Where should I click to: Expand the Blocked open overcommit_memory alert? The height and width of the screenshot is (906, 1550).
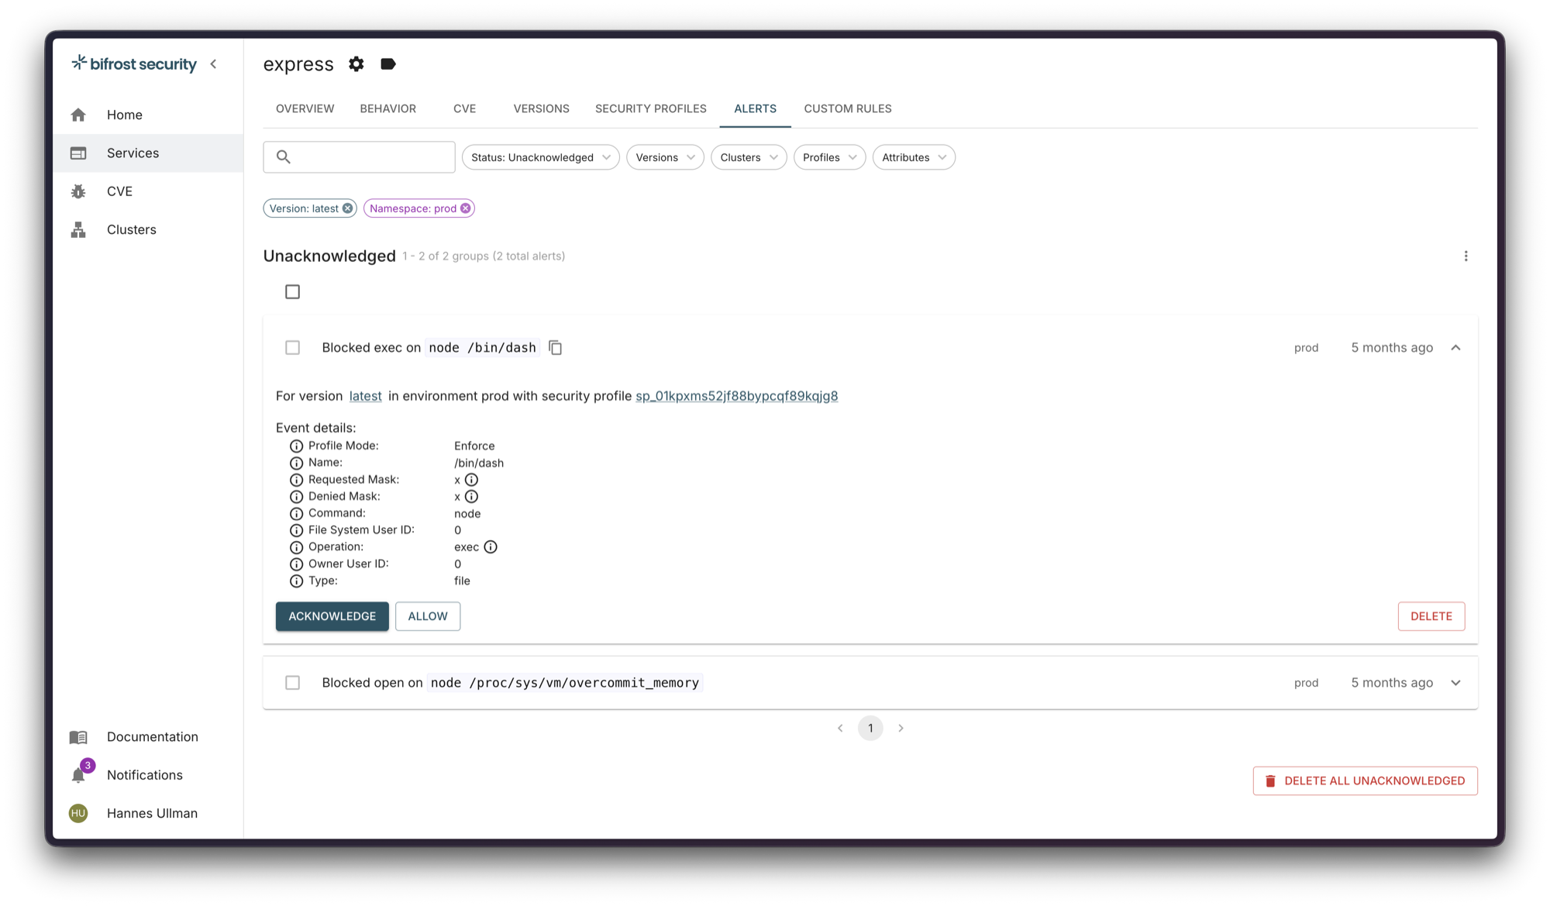1455,683
